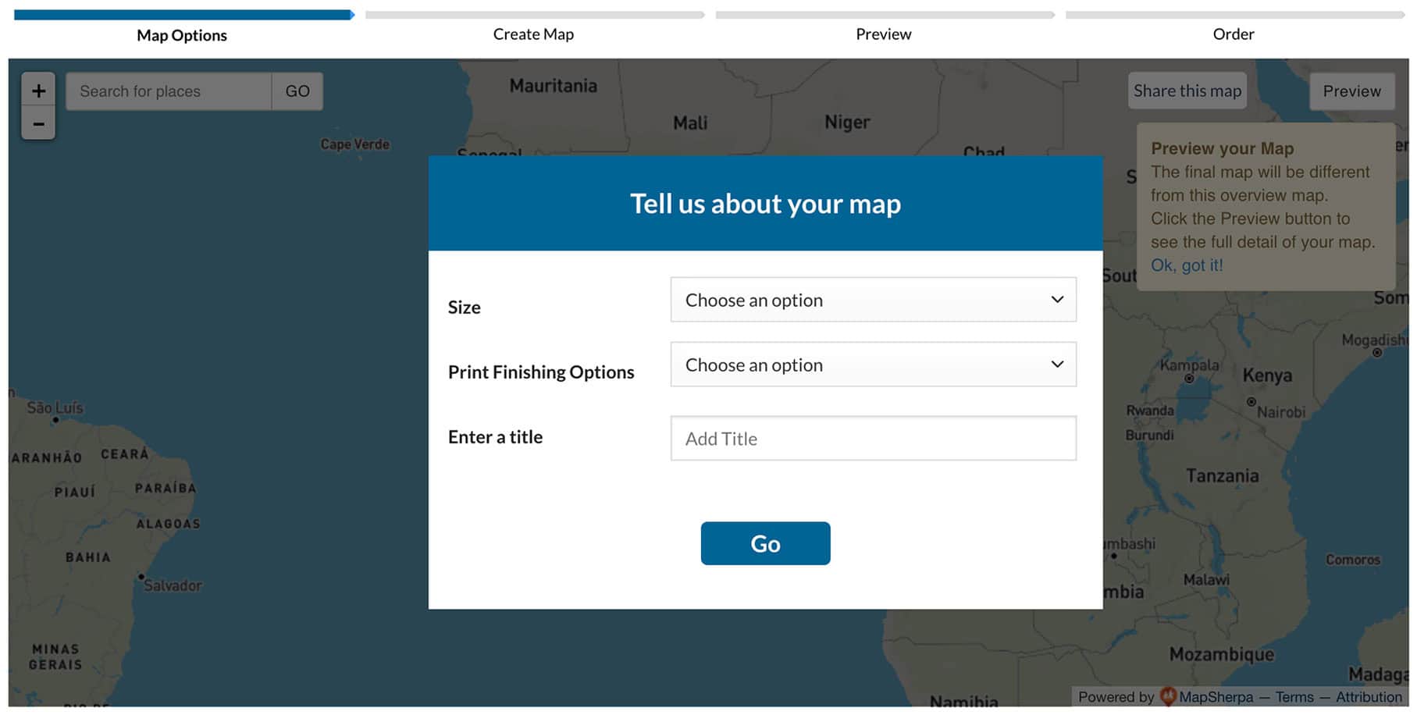The height and width of the screenshot is (715, 1417).
Task: Click the Mali label on map
Action: tap(690, 123)
